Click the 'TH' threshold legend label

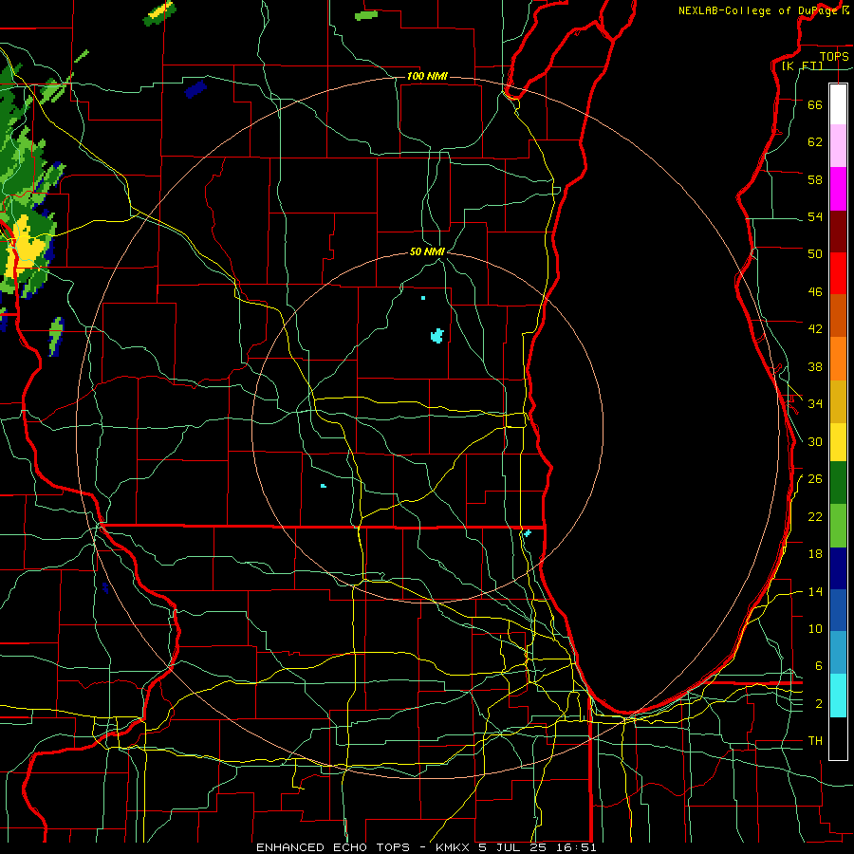(815, 741)
